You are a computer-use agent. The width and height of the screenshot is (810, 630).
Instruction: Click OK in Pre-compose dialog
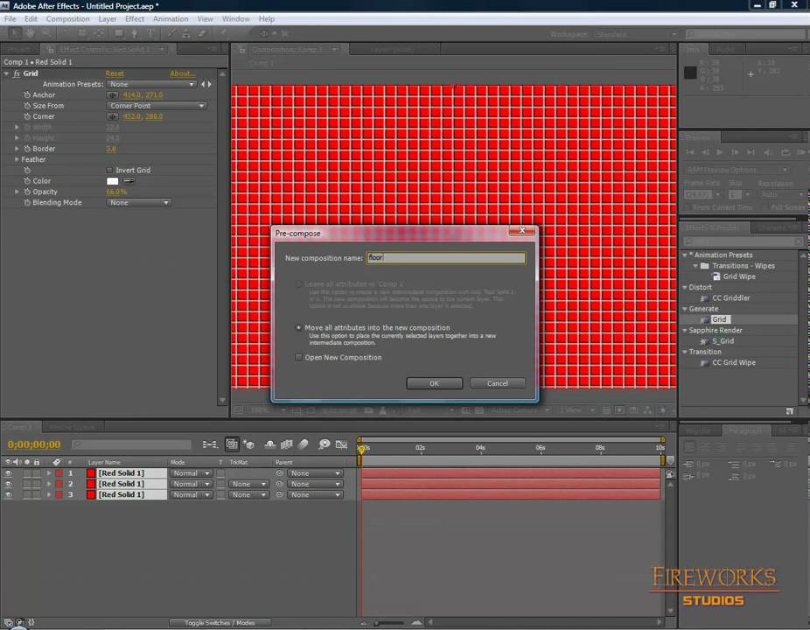pos(435,383)
